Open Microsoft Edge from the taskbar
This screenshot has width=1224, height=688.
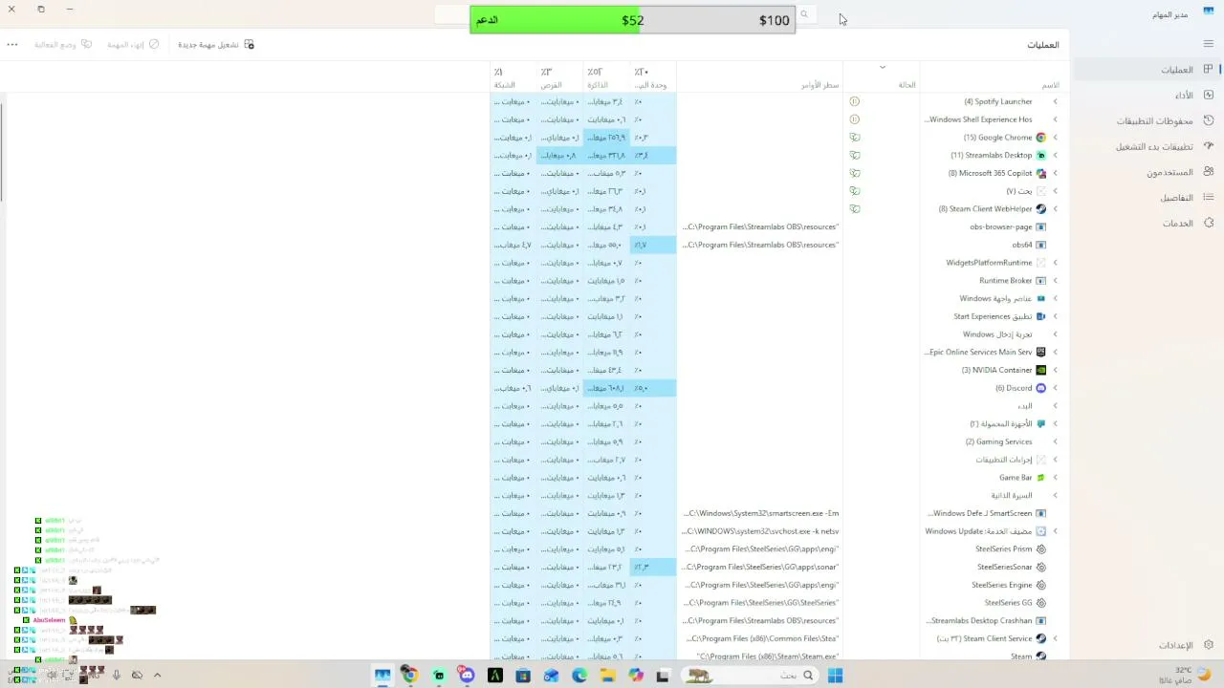(x=579, y=676)
